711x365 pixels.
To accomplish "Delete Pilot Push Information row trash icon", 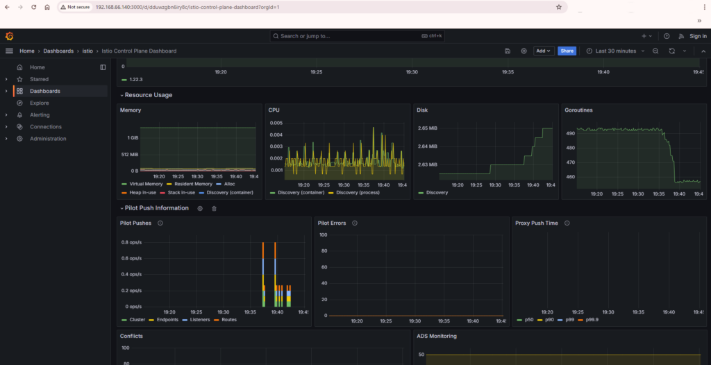I will pyautogui.click(x=215, y=209).
